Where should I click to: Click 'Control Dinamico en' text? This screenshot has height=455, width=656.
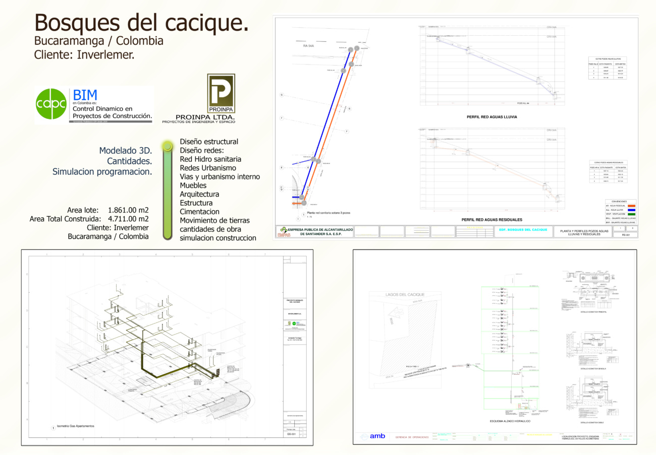[102, 108]
